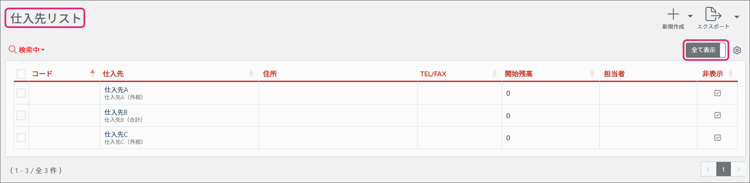This screenshot has height=183, width=750.
Task: Toggle 非表示 checkbox for 仕入先B
Action: pos(717,115)
